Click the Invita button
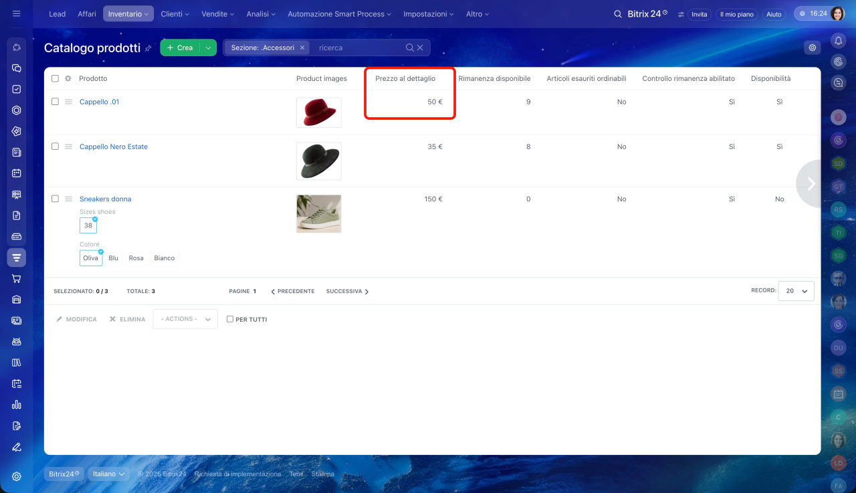Image resolution: width=856 pixels, height=493 pixels. pos(699,14)
